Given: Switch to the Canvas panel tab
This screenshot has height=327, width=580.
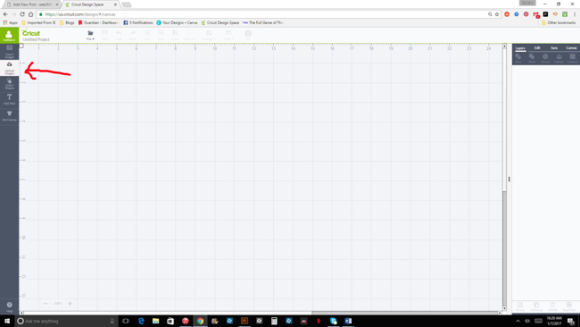Looking at the screenshot, I should click(x=571, y=47).
